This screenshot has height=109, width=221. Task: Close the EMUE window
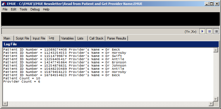pyautogui.click(x=217, y=4)
